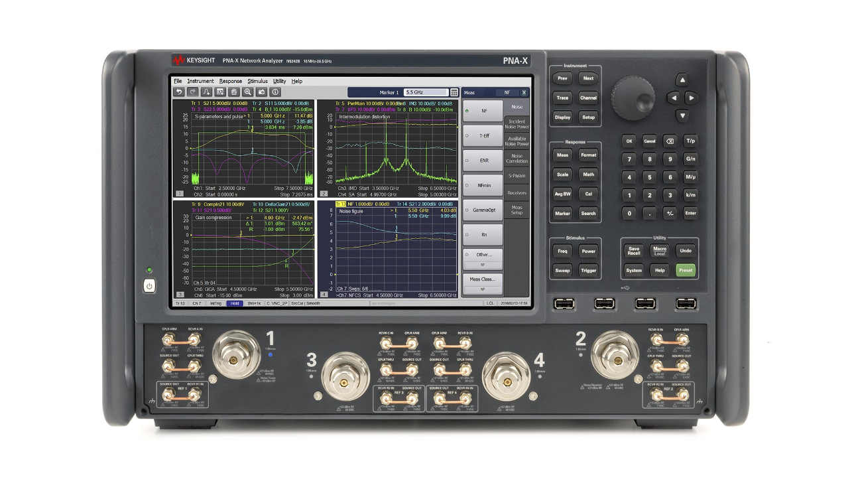Click the Redo arrow icon on the toolbar
Viewport: 852px width, 499px height.
pyautogui.click(x=192, y=92)
